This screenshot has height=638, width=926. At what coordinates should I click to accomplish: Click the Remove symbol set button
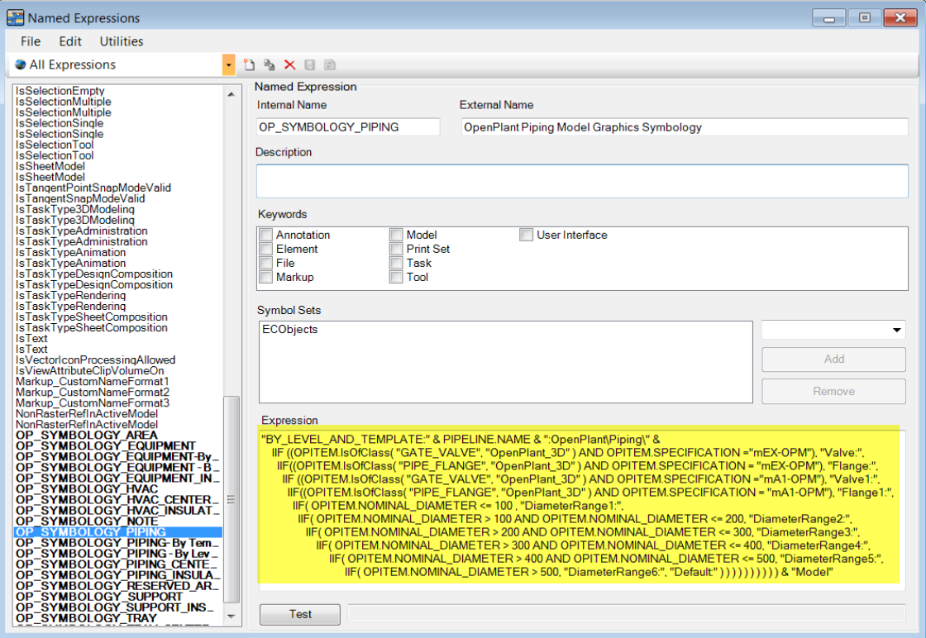[x=833, y=391]
